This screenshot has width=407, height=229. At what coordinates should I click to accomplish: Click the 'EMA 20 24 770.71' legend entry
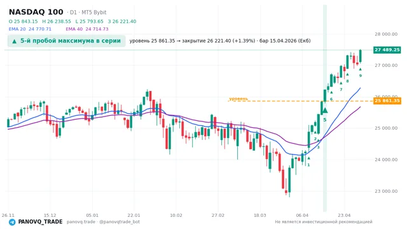click(x=30, y=29)
